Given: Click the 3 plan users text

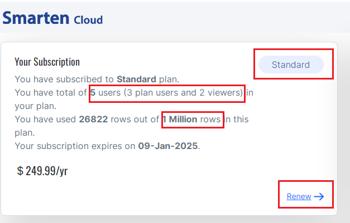Looking at the screenshot, I should [x=153, y=92].
